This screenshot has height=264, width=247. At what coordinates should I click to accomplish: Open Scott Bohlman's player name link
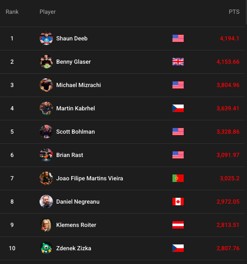point(75,132)
